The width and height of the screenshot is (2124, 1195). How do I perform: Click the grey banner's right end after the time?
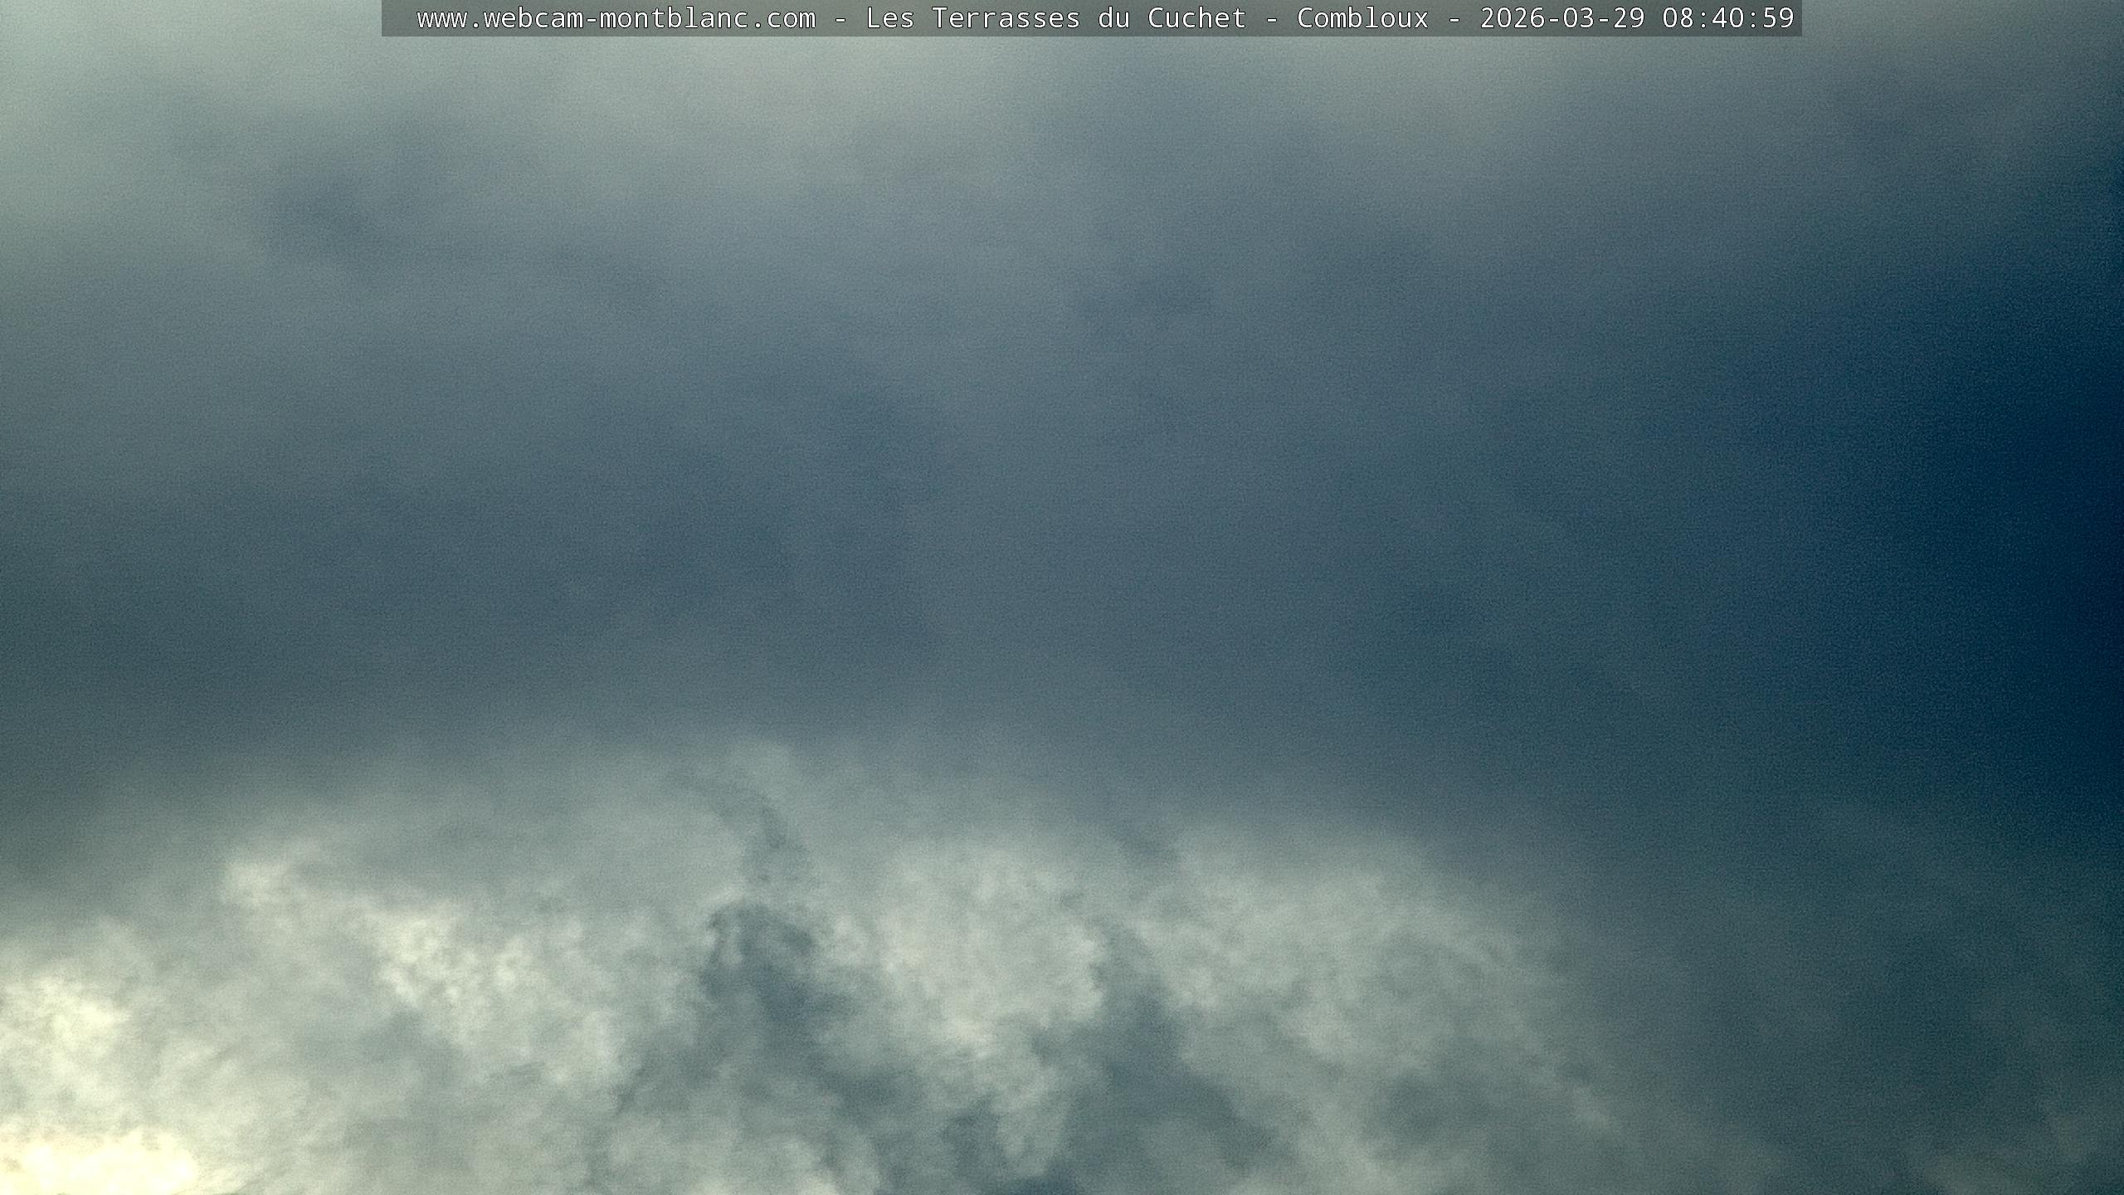pyautogui.click(x=1797, y=18)
